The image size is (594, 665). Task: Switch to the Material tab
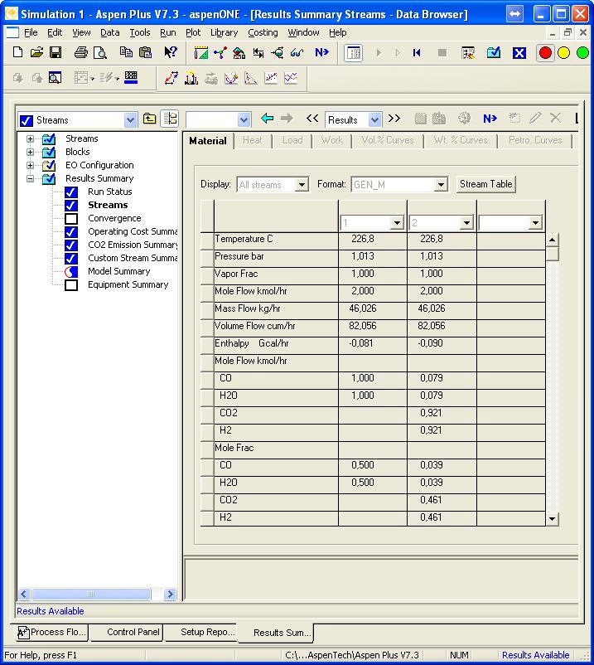(208, 141)
